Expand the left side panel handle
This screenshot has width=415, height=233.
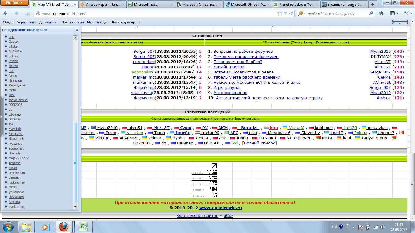pos(1,116)
